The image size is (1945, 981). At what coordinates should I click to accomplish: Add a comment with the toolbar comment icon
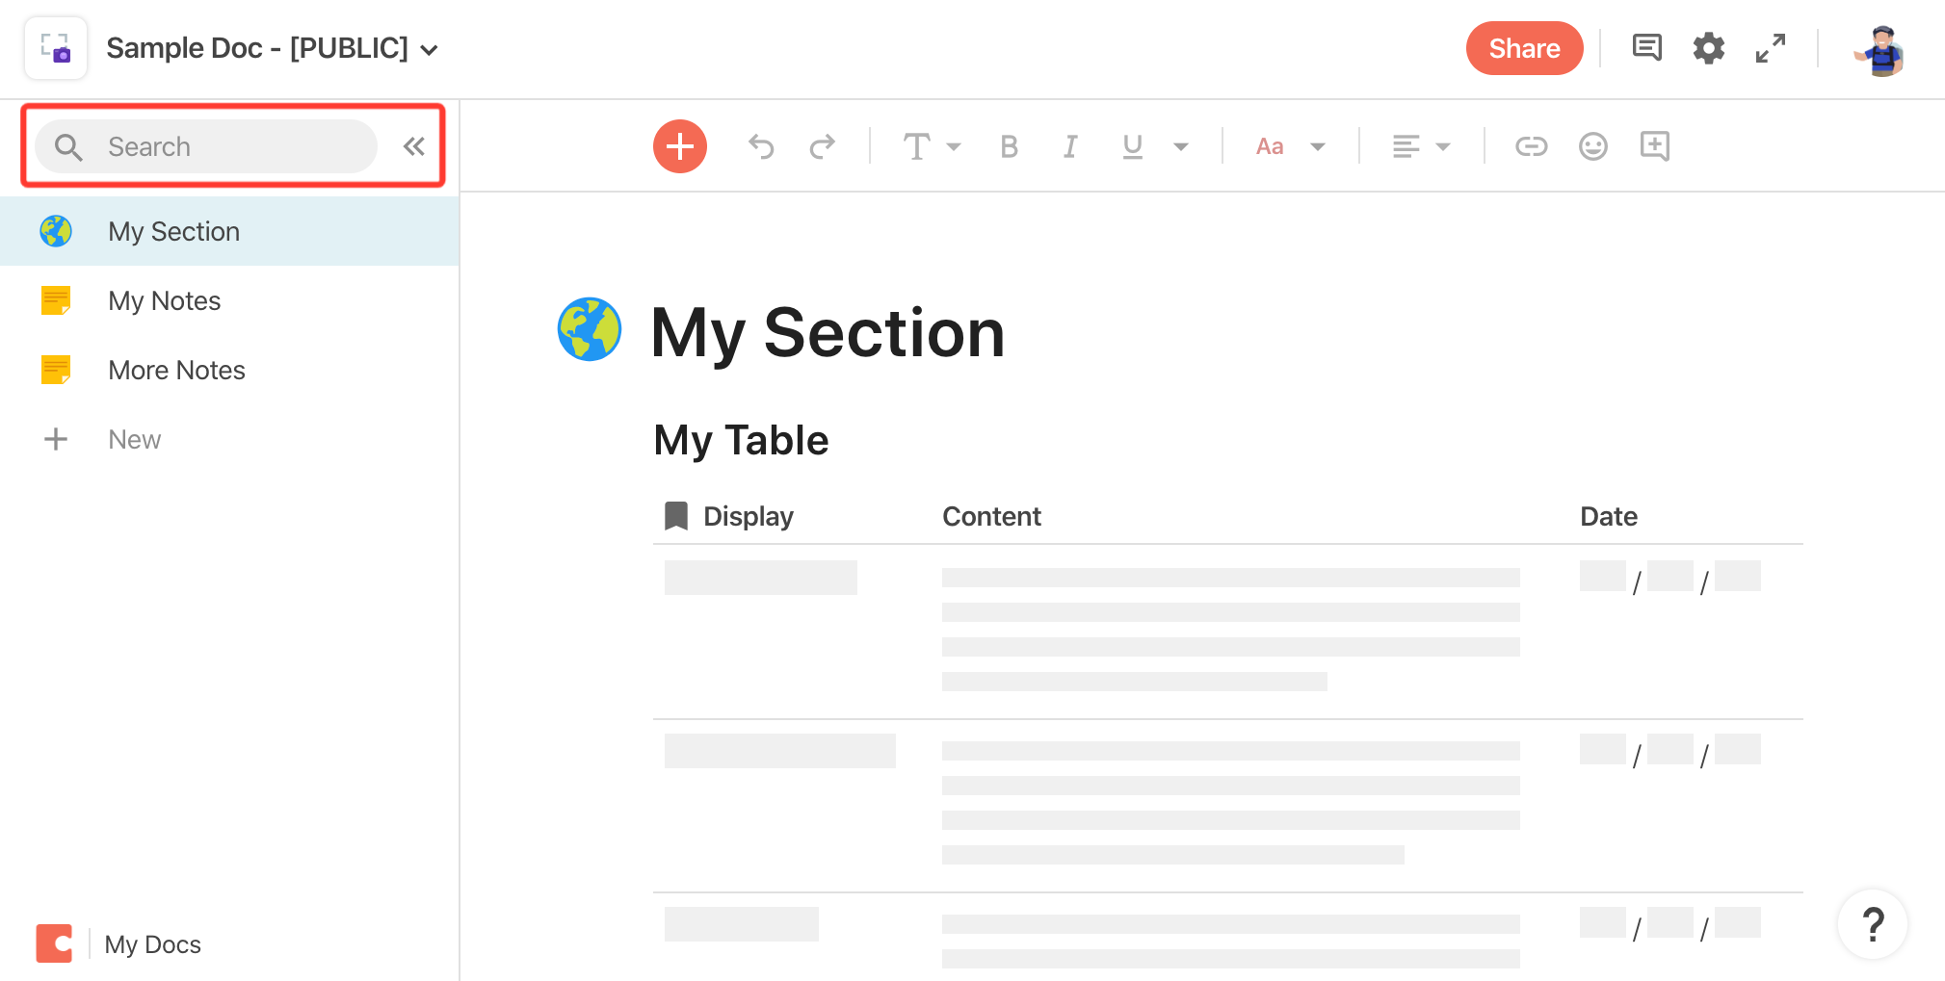pyautogui.click(x=1655, y=146)
